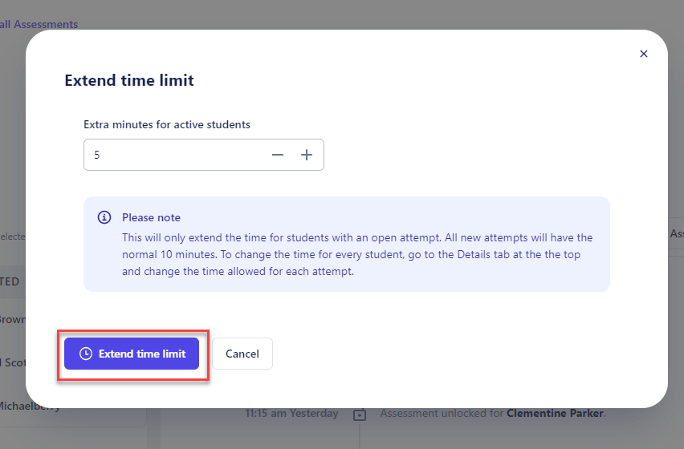684x449 pixels.
Task: Click the Extra minutes for active students label
Action: [167, 124]
